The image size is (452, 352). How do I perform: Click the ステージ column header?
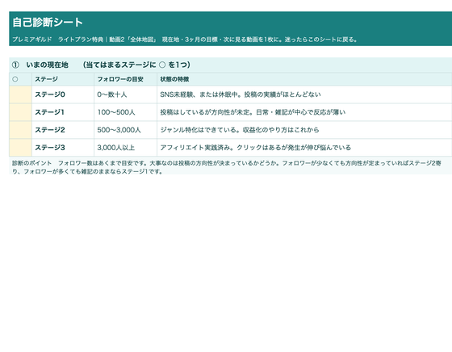63,79
